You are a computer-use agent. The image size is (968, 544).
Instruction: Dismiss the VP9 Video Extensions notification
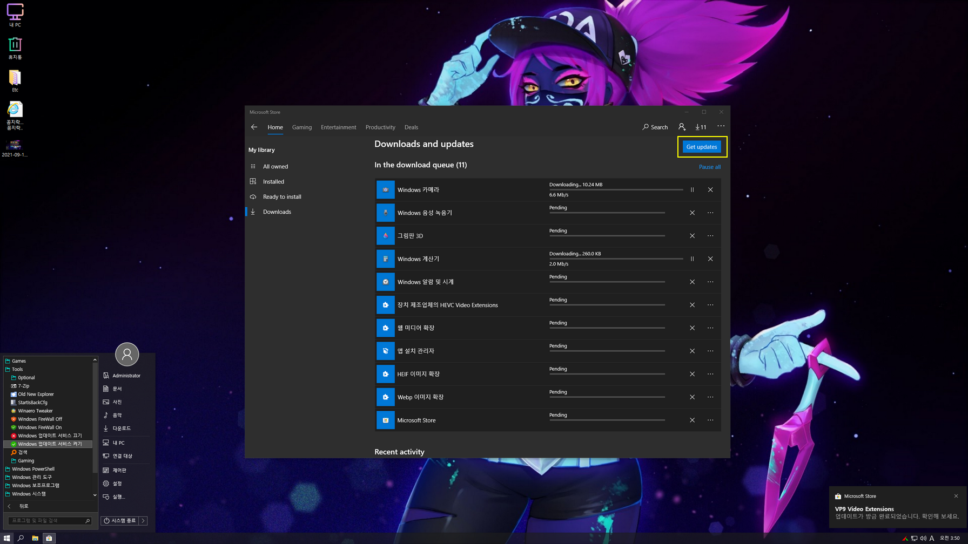[956, 496]
